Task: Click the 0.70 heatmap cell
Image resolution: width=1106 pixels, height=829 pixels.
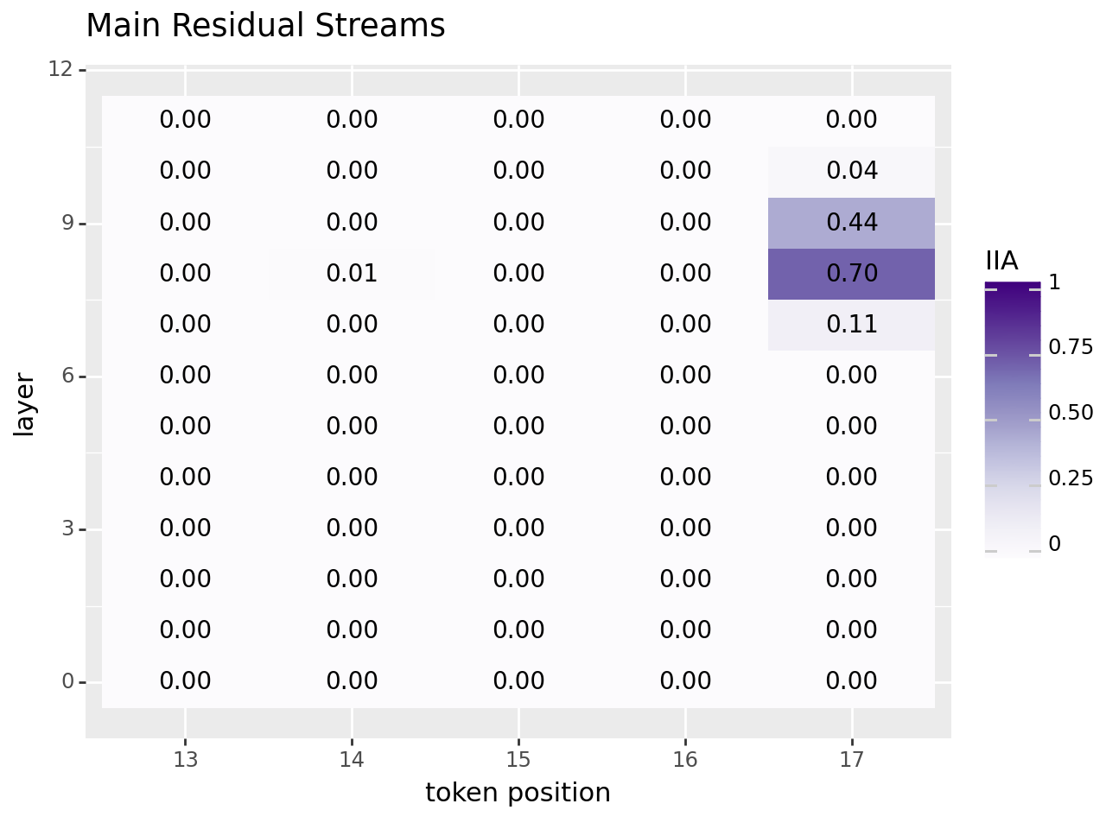Action: [x=851, y=274]
